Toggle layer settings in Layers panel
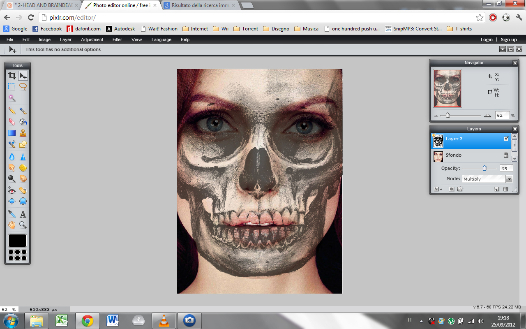The width and height of the screenshot is (526, 329). 438,189
